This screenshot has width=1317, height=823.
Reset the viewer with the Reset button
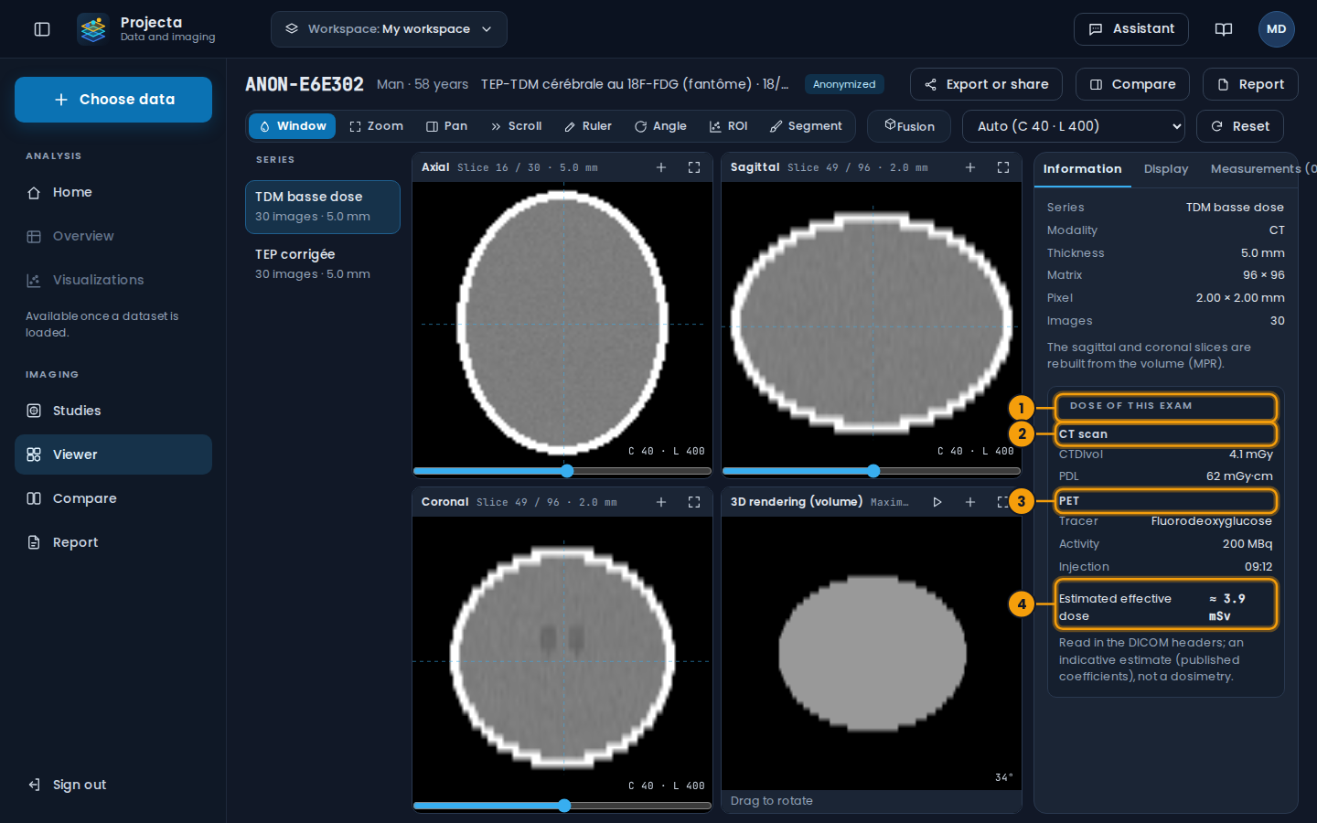point(1240,126)
